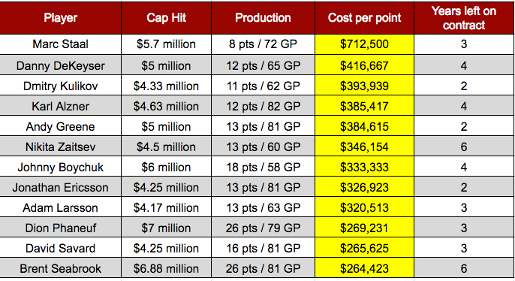Select Nikita Zaitsev's 6 years cell
This screenshot has width=515, height=281.
click(x=464, y=147)
